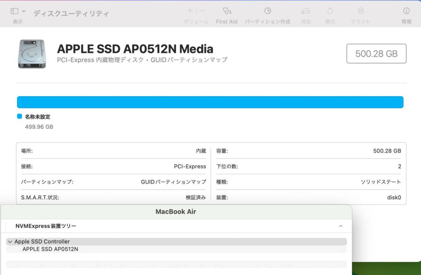The height and width of the screenshot is (275, 421).
Task: Click the ボリューム label in toolbar
Action: 196,21
